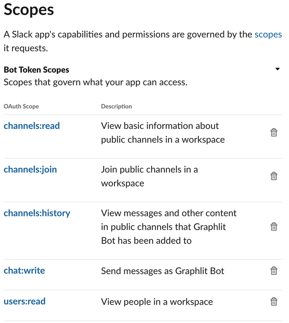Open the users:read scope link
Screen dimensions: 289x323
coord(24,301)
